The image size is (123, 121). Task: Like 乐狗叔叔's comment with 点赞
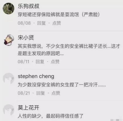[57, 23]
